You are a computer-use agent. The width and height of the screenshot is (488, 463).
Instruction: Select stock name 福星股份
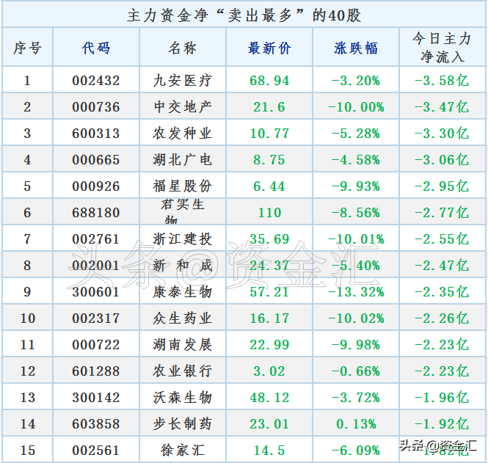[183, 186]
